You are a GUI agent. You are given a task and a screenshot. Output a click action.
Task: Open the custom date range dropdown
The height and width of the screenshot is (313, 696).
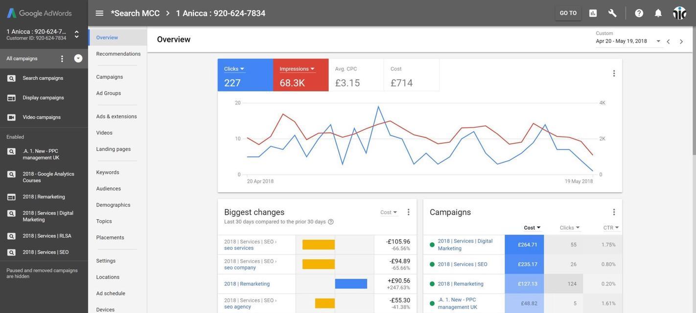click(x=628, y=41)
